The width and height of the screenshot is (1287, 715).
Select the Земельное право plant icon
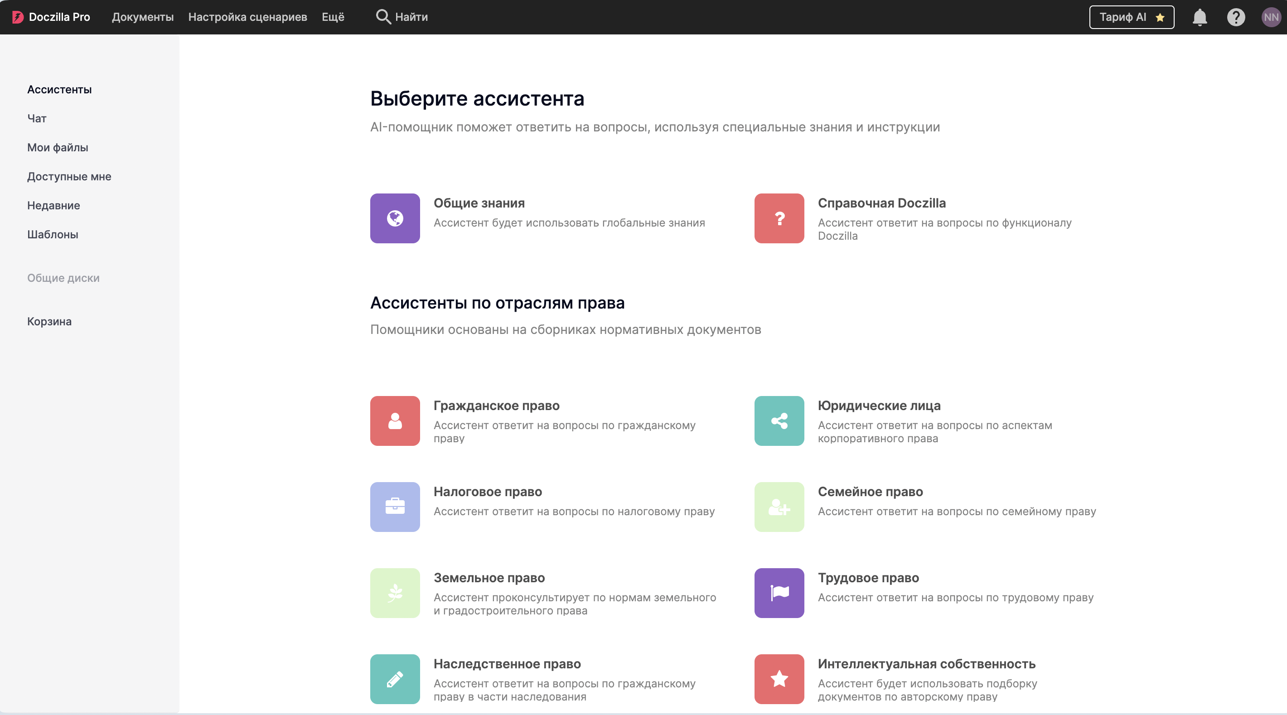395,593
